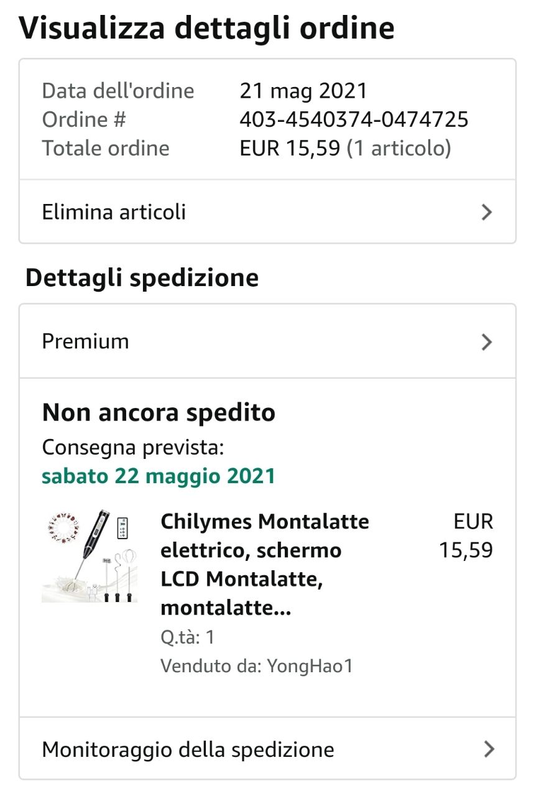Expand the Elimina articoli chevron arrow
The image size is (534, 796).
[487, 212]
